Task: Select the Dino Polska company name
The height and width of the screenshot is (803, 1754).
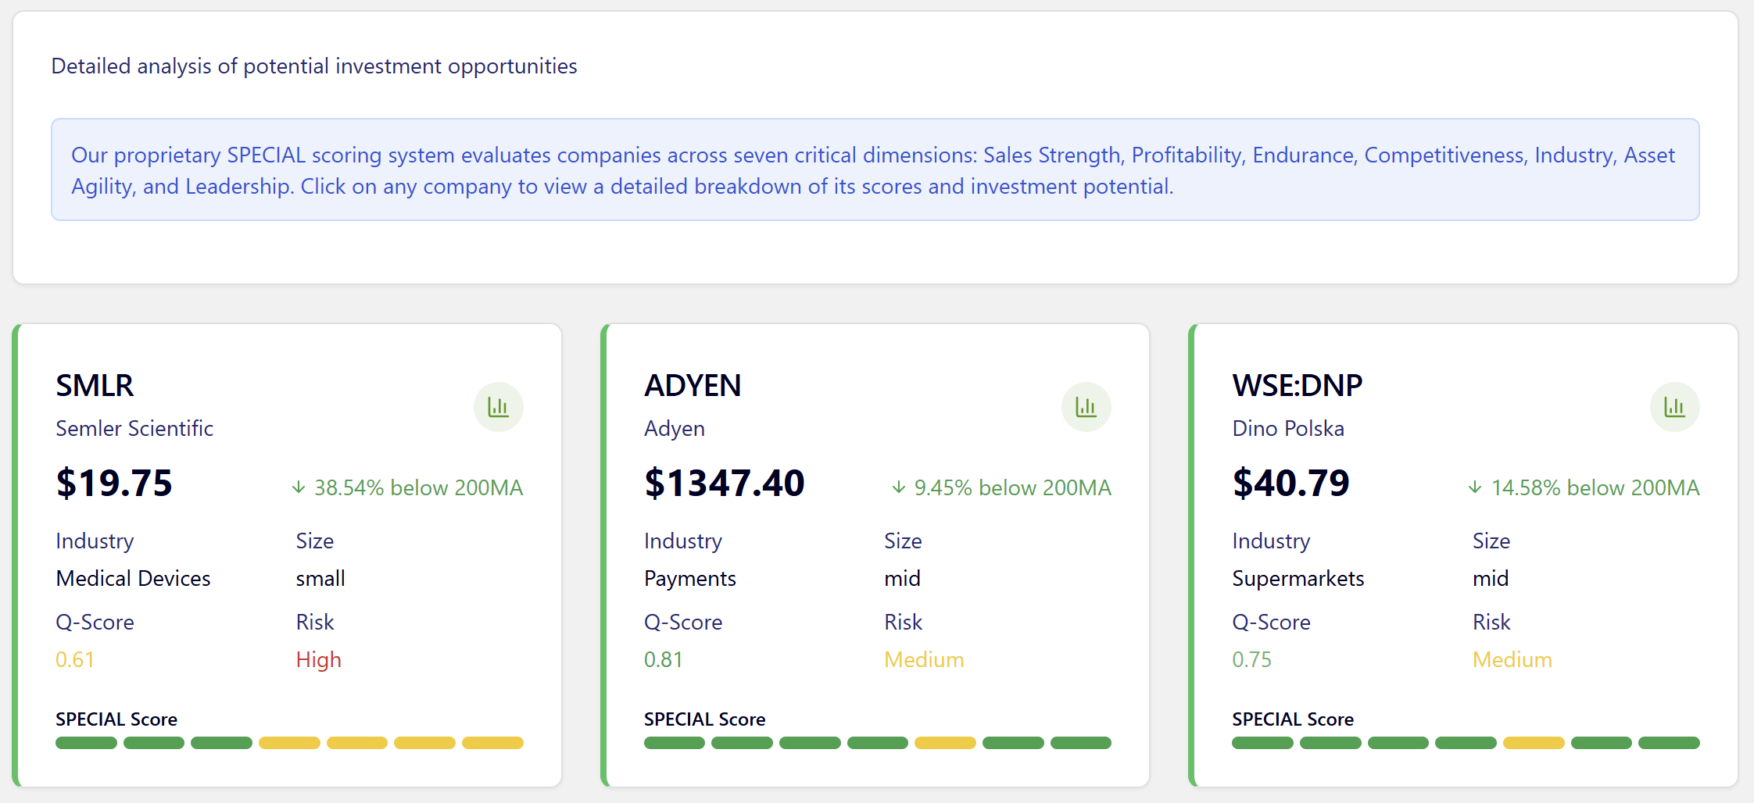Action: tap(1288, 428)
